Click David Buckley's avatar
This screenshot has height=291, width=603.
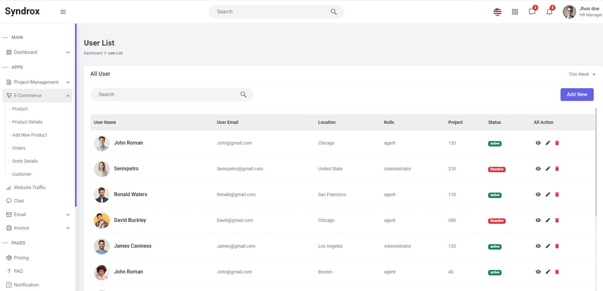click(102, 220)
